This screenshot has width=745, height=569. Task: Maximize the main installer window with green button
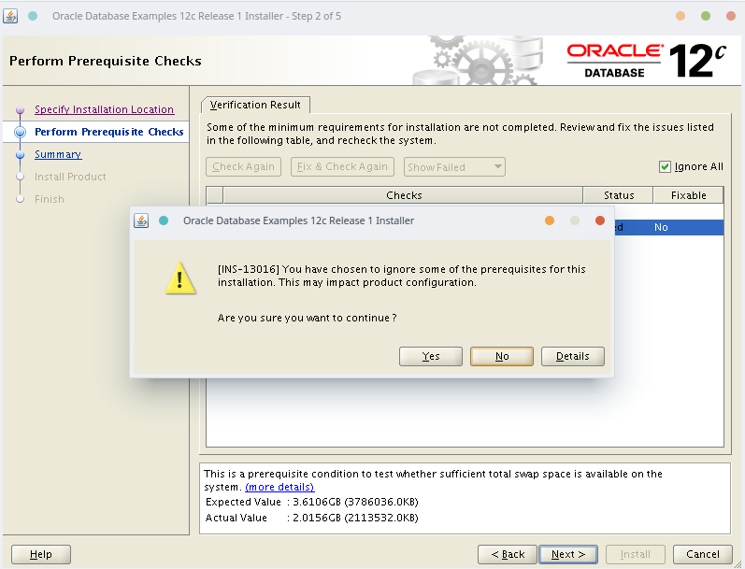click(706, 16)
